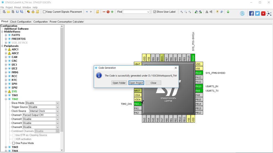Select the USART1_TX pin label

(212, 91)
